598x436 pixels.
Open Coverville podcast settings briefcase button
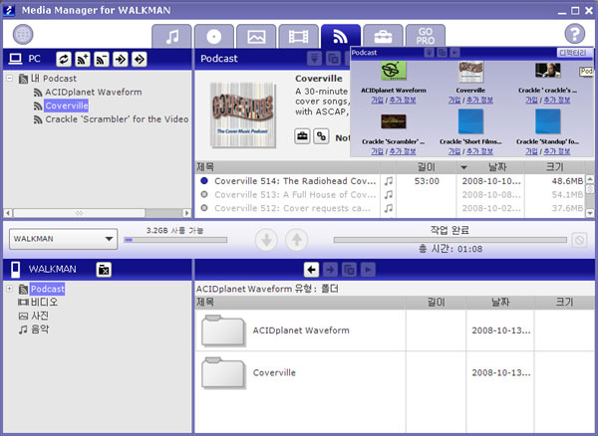pos(302,136)
